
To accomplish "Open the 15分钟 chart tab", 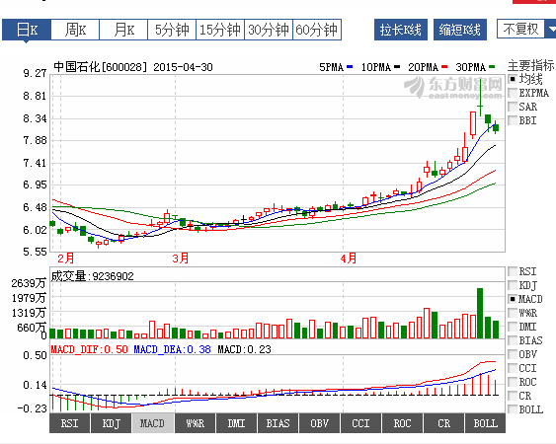I will point(220,30).
